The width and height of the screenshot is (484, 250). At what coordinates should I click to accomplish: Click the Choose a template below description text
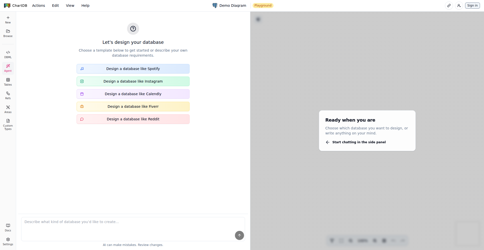coord(133,53)
